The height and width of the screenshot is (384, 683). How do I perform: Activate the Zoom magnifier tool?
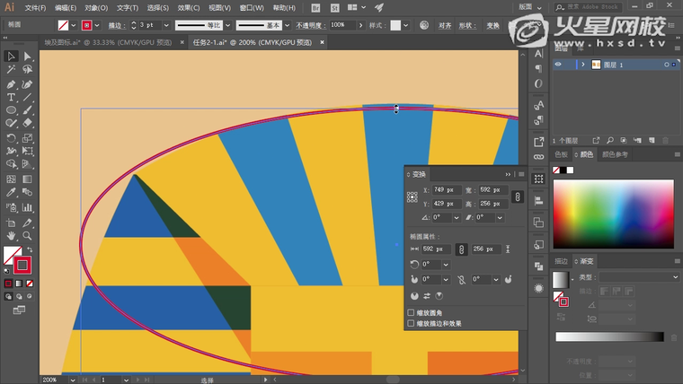(28, 235)
